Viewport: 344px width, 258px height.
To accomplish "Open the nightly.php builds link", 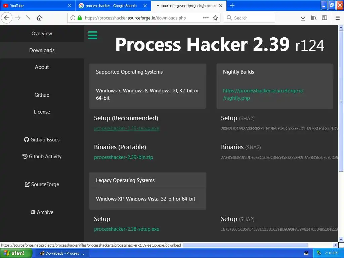I will 263,94.
